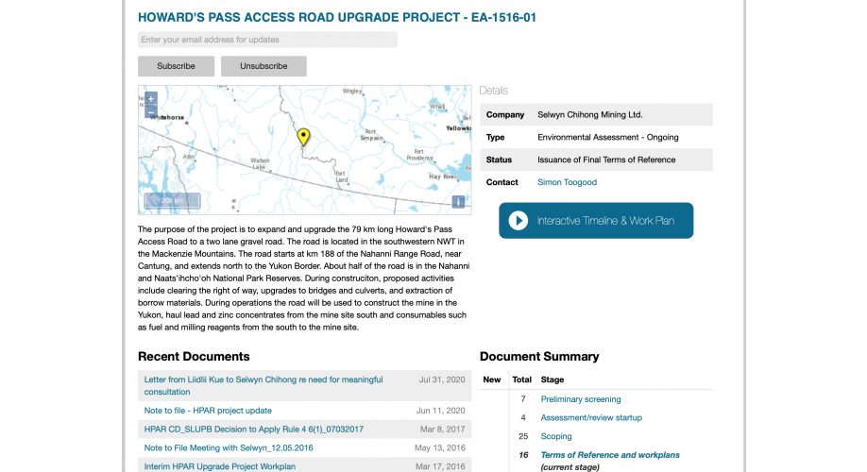Image resolution: width=867 pixels, height=472 pixels.
Task: Click total count 25 for Scoping
Action: pos(523,437)
